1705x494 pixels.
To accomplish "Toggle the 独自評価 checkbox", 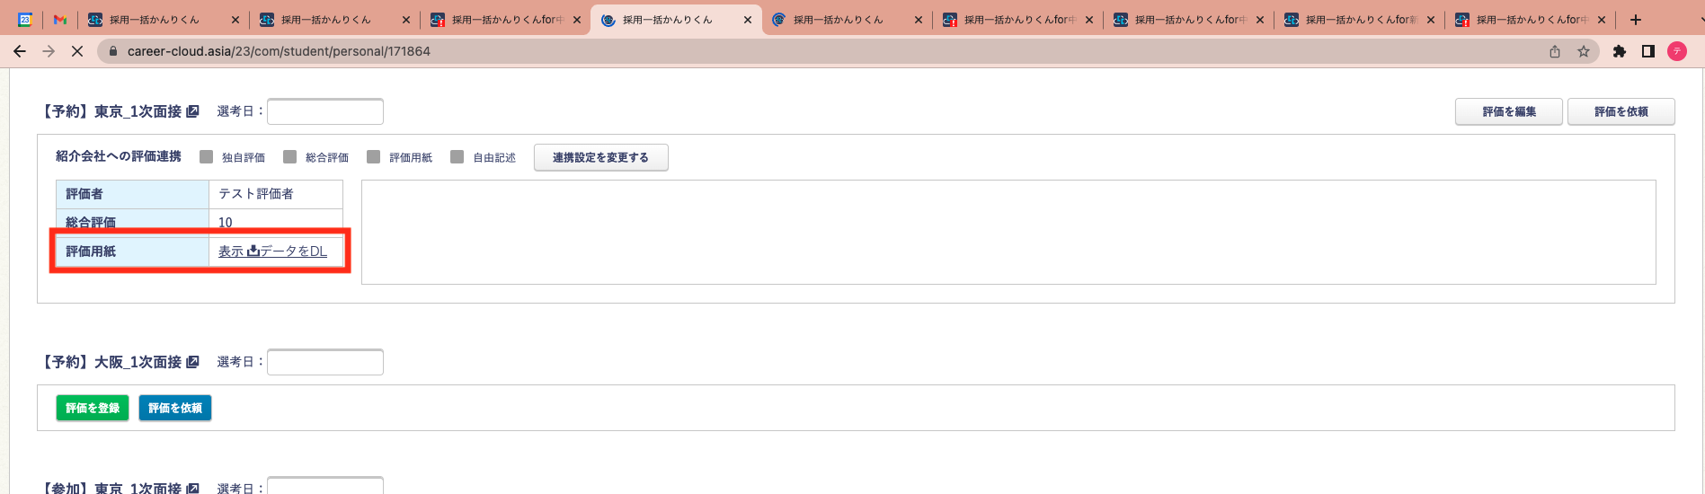I will coord(207,157).
